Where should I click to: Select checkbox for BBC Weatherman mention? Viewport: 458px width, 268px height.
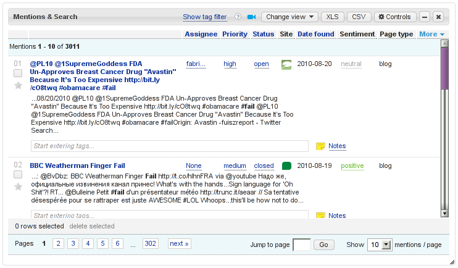click(18, 175)
